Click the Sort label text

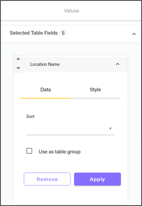point(30,116)
